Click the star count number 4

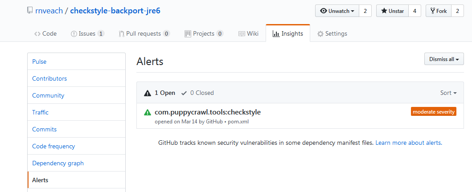(x=415, y=11)
